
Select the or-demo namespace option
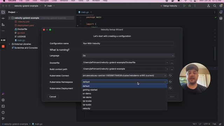pos(124,93)
